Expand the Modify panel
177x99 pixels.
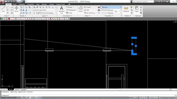[x=23, y=16]
